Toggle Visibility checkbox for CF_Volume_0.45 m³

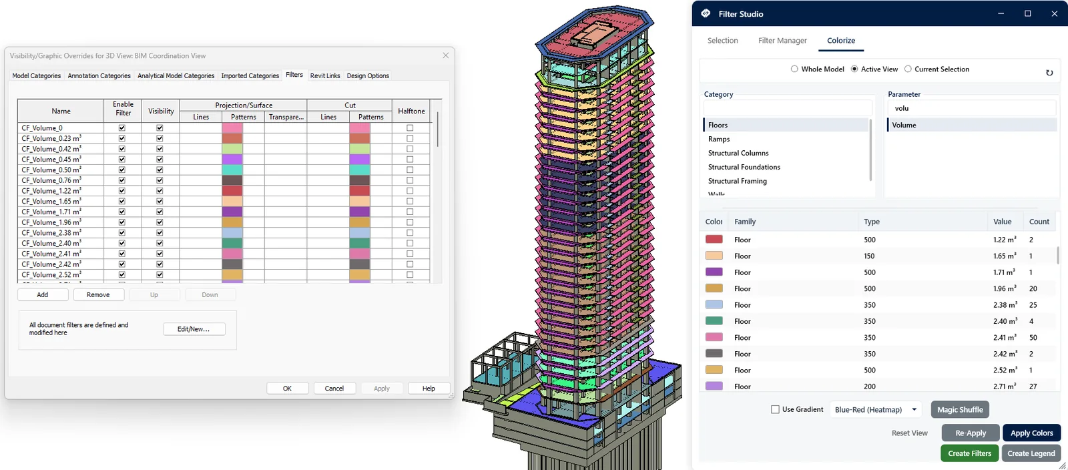click(x=160, y=159)
